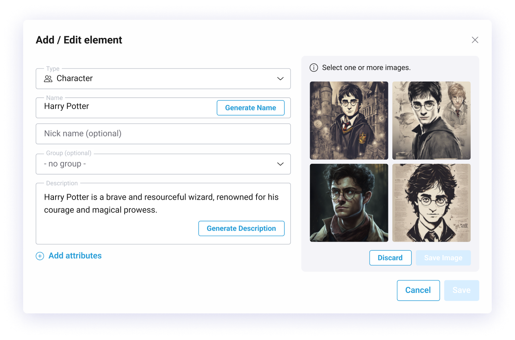Viewport: 515px width, 340px height.
Task: Click the plus icon for Add attributes
Action: 40,256
